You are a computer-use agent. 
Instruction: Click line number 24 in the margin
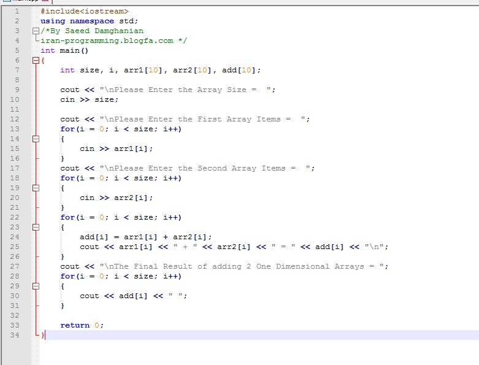(x=15, y=237)
